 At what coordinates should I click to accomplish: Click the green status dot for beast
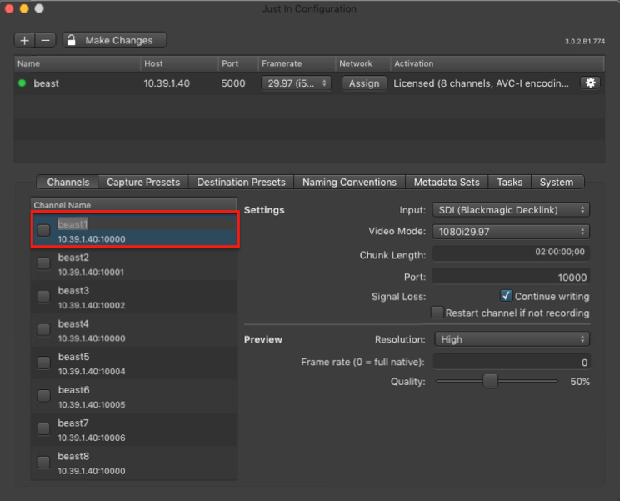[22, 83]
